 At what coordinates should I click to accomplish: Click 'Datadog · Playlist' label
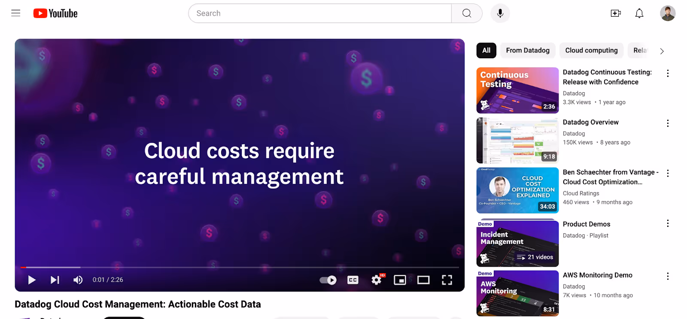[586, 236]
